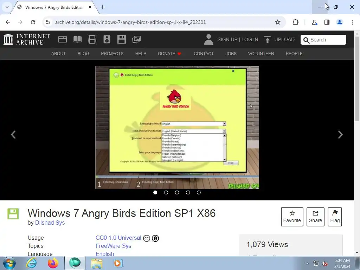Image resolution: width=360 pixels, height=270 pixels.
Task: Open the English language link
Action: click(x=105, y=254)
